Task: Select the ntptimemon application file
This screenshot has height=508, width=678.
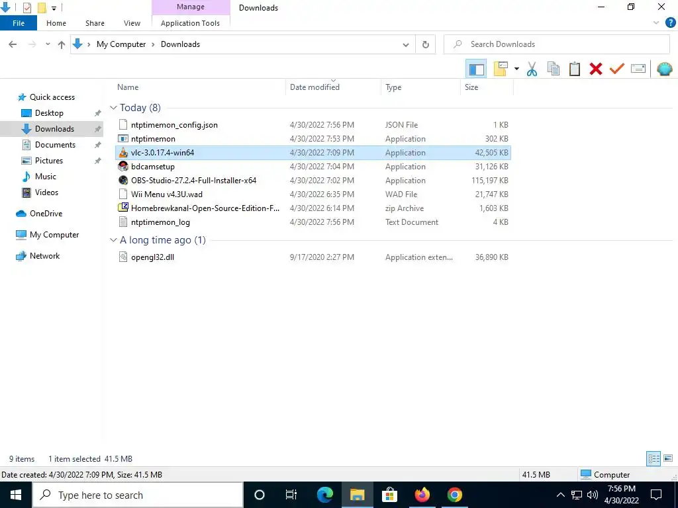Action: pos(313,139)
